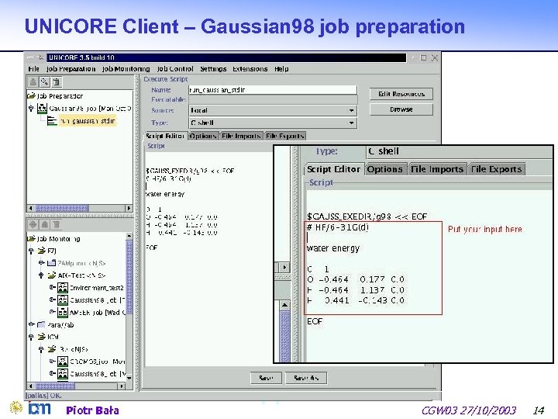
Task: Click the Gaussian98_job icon under ICM
Action: (x=63, y=374)
